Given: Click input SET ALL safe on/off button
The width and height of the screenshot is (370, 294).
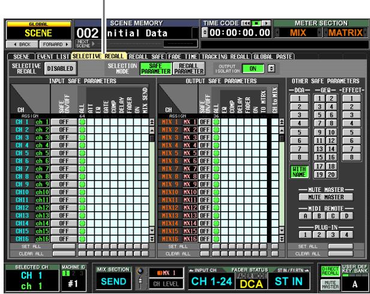Looking at the screenshot, I should pos(64,246).
